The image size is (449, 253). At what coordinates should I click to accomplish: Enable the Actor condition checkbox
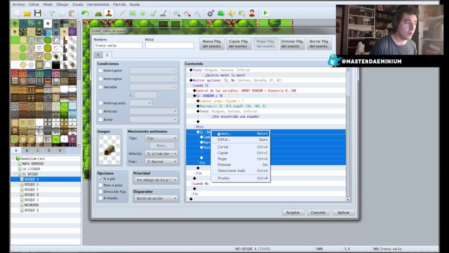tap(100, 119)
